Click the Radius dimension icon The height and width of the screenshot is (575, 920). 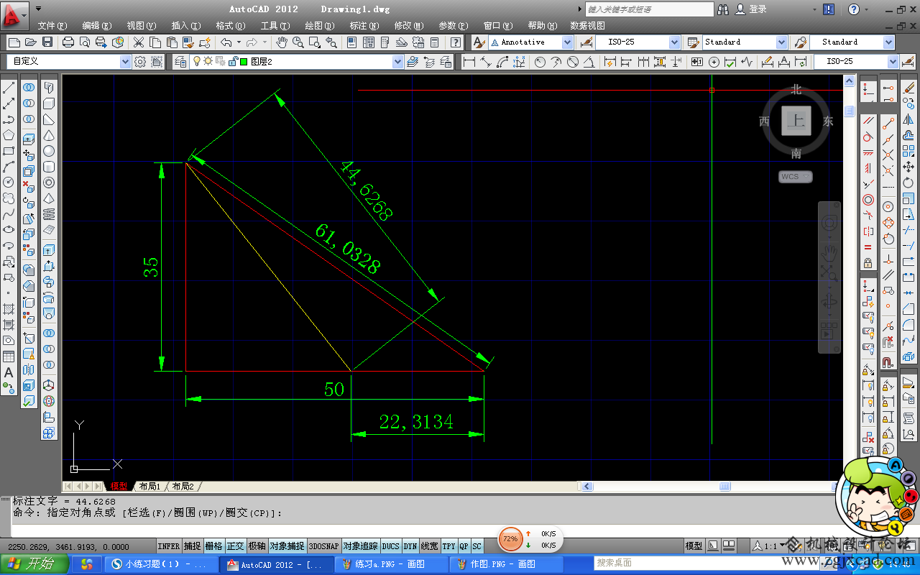click(540, 62)
